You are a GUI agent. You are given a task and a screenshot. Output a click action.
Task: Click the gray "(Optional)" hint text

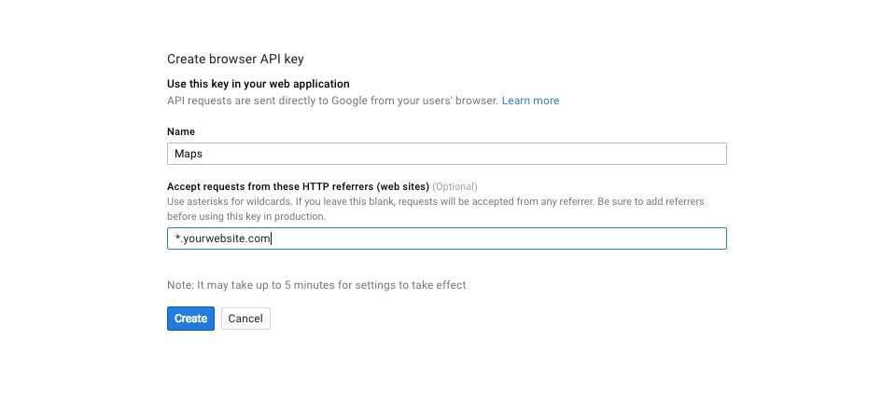click(x=455, y=186)
